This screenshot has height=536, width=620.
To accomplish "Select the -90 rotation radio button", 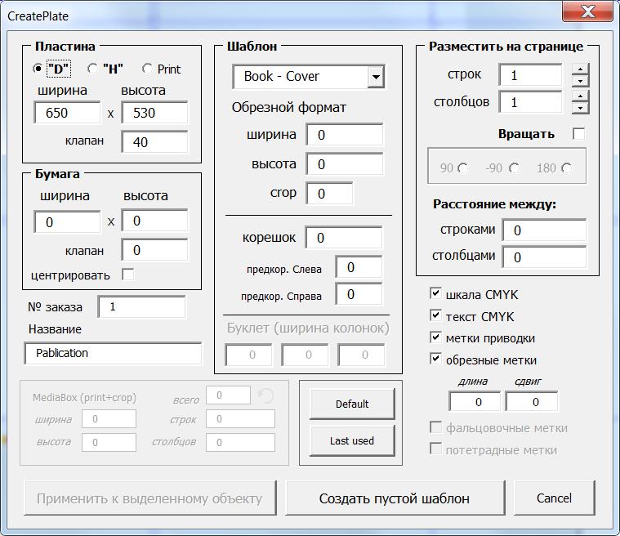I will point(514,168).
